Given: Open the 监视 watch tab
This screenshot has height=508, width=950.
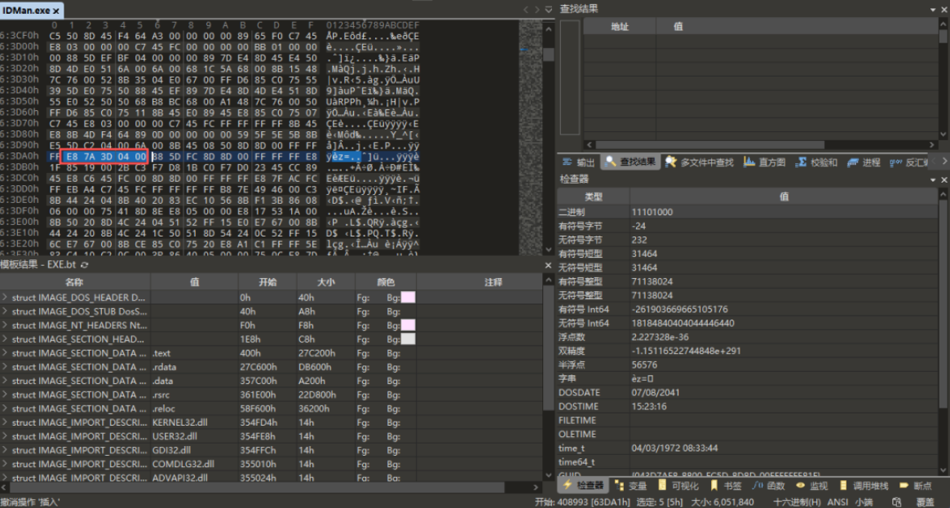Looking at the screenshot, I should tap(811, 486).
